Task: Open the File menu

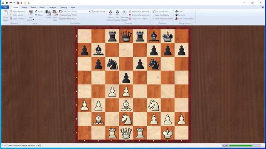Action: coord(5,7)
